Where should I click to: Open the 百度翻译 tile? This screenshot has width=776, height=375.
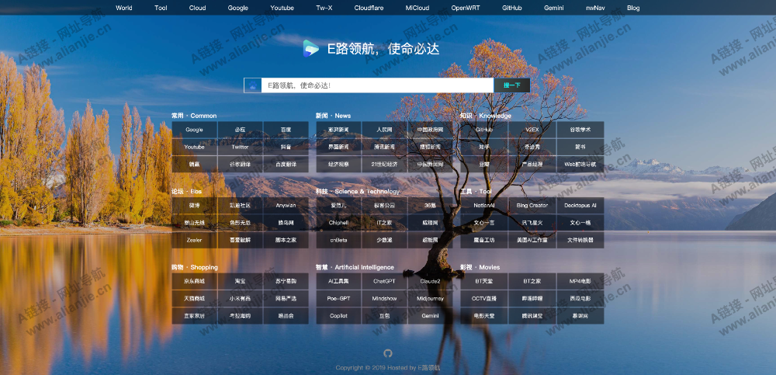point(286,164)
